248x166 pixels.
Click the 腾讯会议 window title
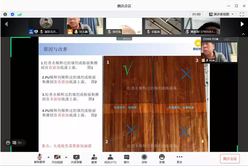click(x=124, y=6)
